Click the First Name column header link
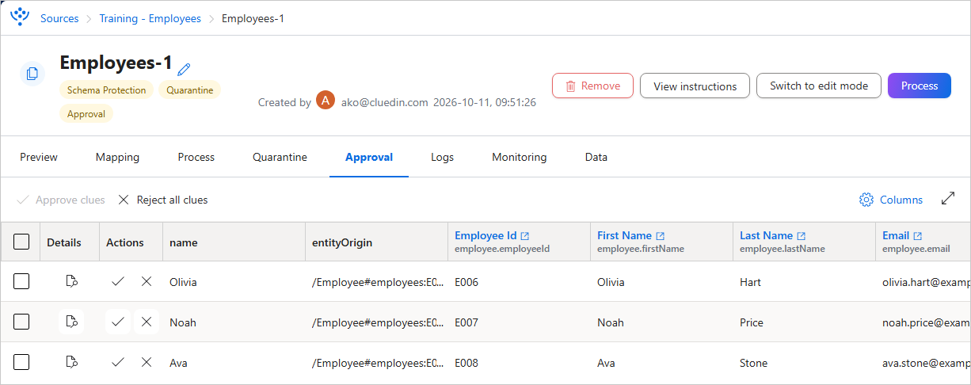This screenshot has height=385, width=971. click(624, 235)
